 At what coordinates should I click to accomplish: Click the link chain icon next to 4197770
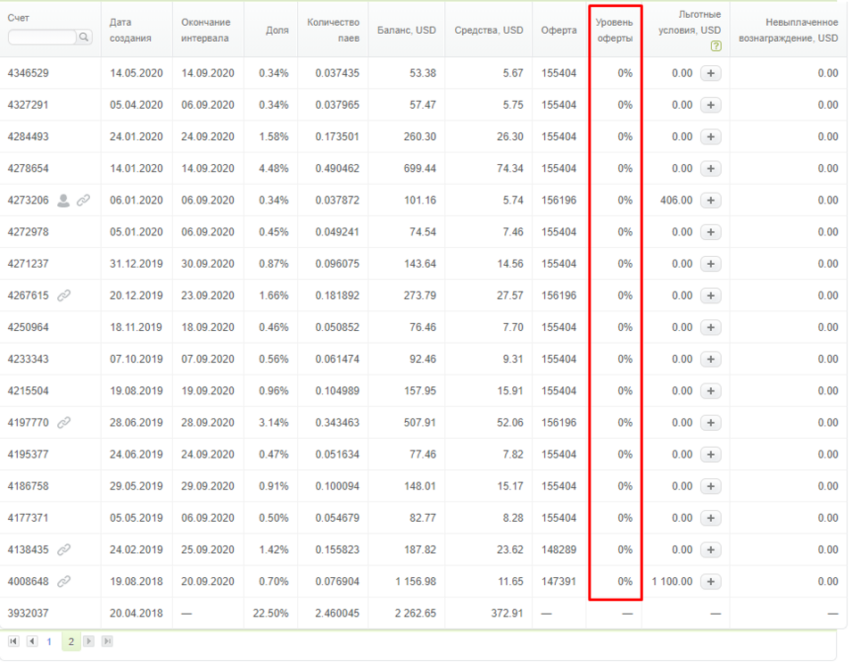[64, 423]
